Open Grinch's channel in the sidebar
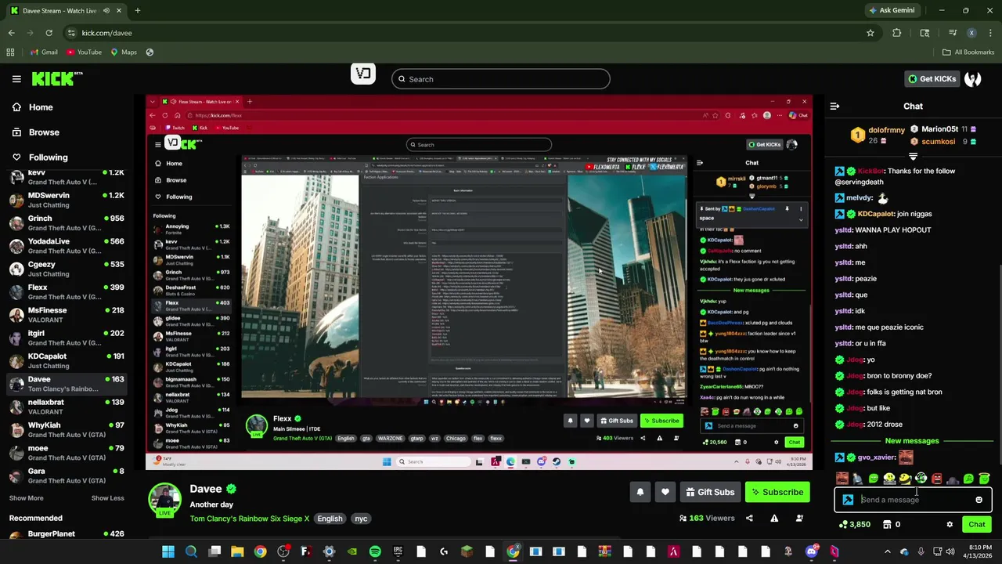The image size is (1002, 564). [68, 223]
